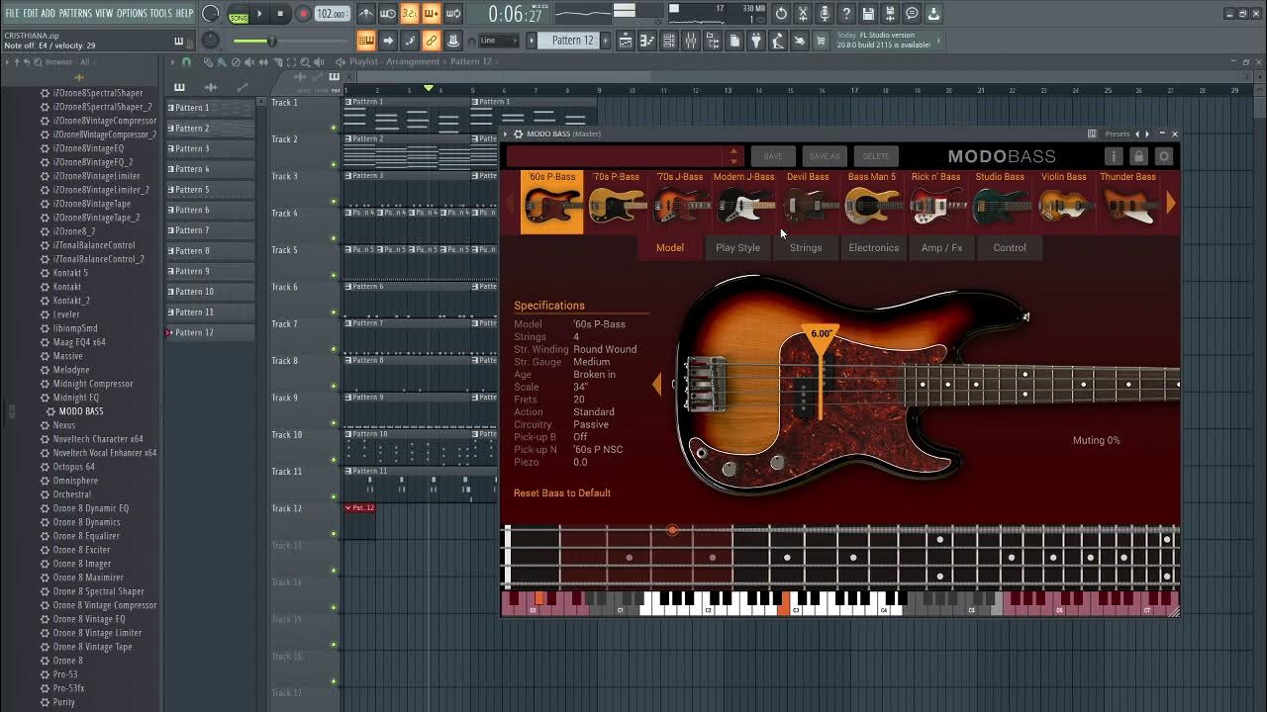Click next preset arrow beside Presets
Screen dimensions: 1267x712
(x=1147, y=133)
